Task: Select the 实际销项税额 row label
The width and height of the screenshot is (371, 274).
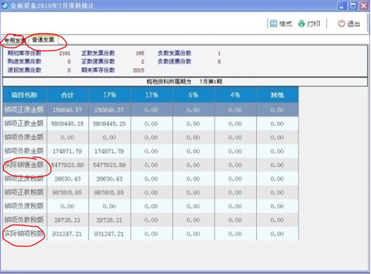Action: (x=24, y=233)
